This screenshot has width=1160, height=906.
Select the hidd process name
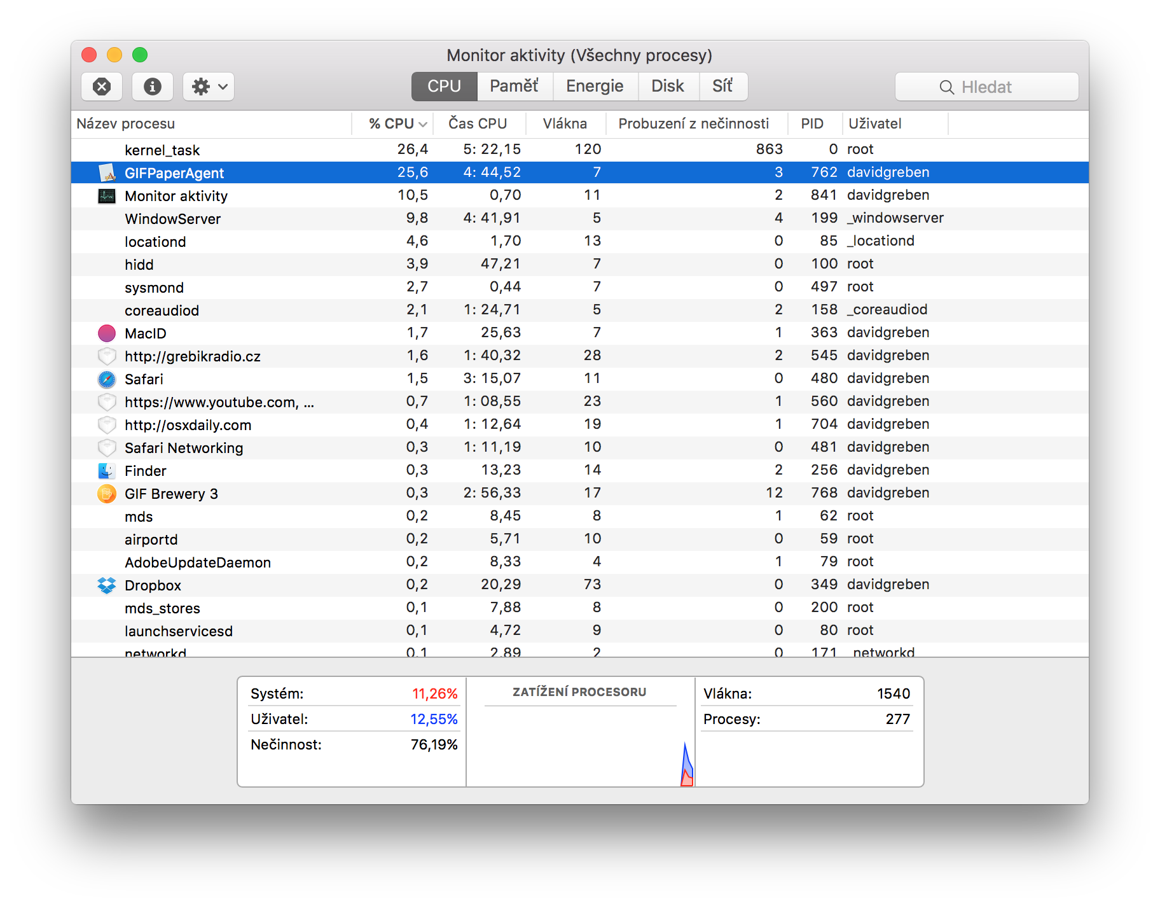click(139, 265)
